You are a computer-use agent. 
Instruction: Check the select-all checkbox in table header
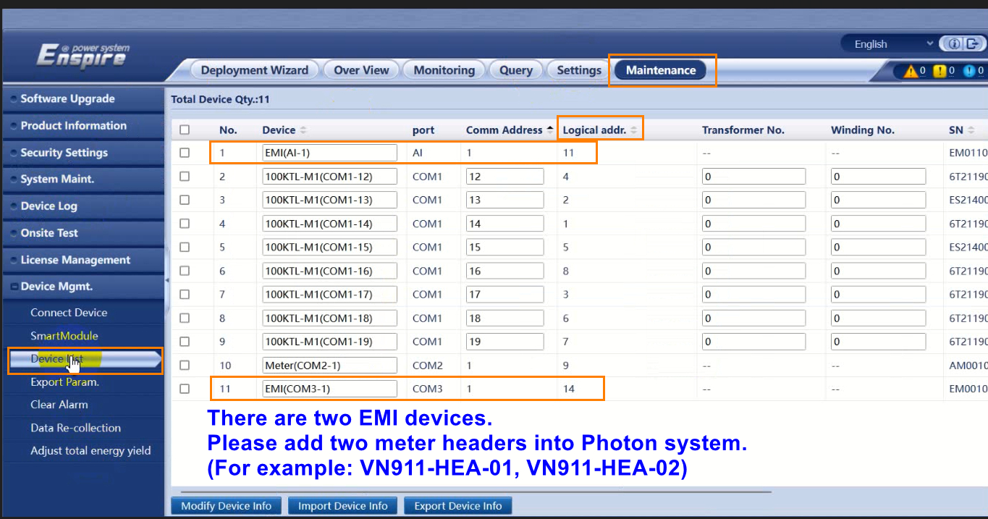click(x=184, y=128)
